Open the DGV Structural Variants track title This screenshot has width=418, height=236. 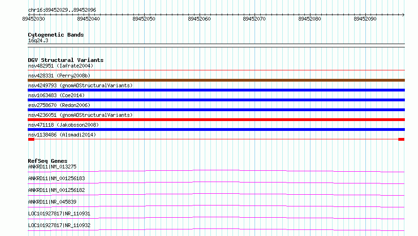click(66, 60)
